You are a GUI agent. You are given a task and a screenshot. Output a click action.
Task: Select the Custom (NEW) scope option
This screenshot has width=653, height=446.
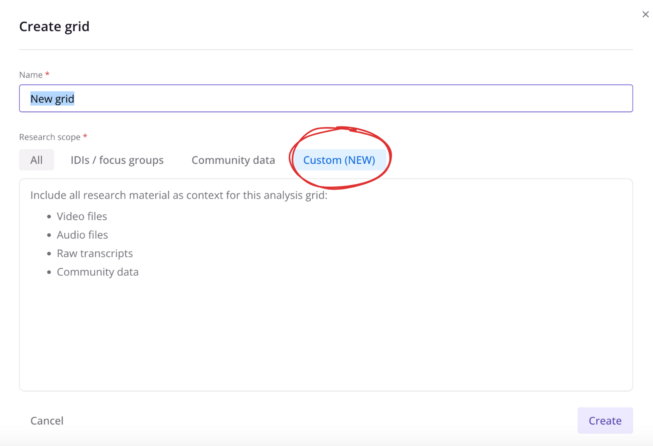click(339, 160)
